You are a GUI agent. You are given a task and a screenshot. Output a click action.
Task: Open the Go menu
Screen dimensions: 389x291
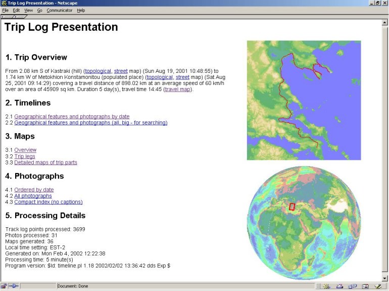(x=40, y=10)
